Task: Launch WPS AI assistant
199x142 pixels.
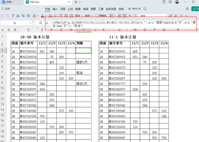Action: click(x=134, y=9)
